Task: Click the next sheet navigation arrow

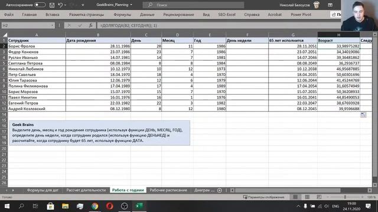Action: coord(13,190)
